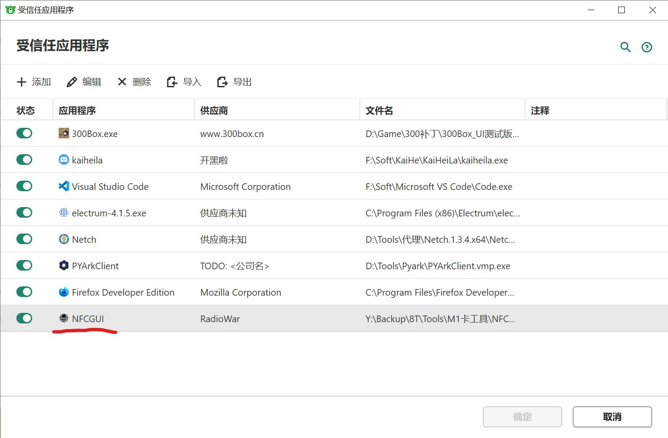The image size is (668, 438).
Task: Click the Y:\Backup\8T\Tools path cell
Action: tap(440, 319)
